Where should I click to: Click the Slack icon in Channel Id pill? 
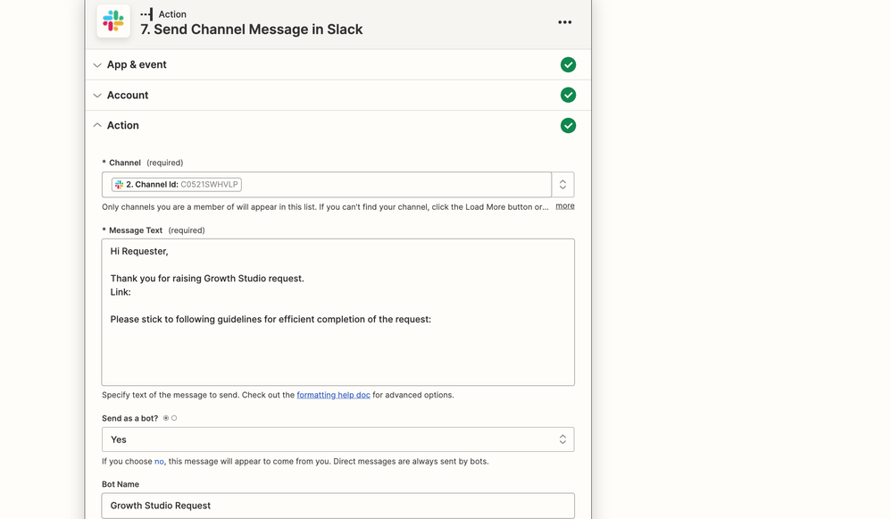tap(120, 185)
